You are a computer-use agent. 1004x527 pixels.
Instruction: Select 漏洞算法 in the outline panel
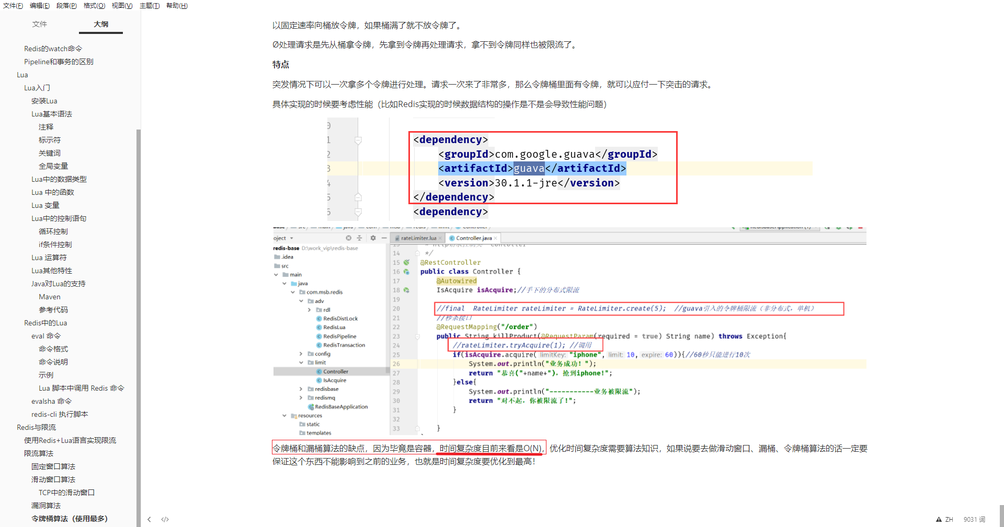[45, 505]
